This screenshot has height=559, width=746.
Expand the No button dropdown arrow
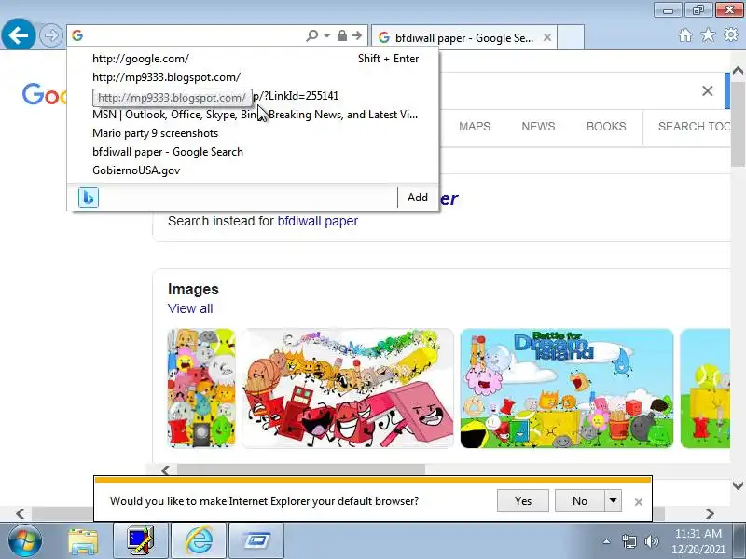[x=614, y=501]
